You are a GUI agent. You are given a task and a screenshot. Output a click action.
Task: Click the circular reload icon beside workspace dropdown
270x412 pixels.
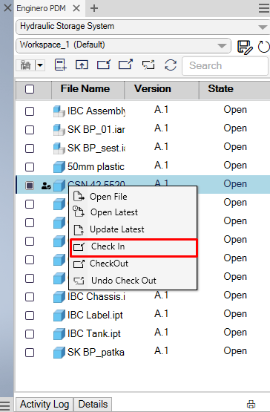click(264, 47)
